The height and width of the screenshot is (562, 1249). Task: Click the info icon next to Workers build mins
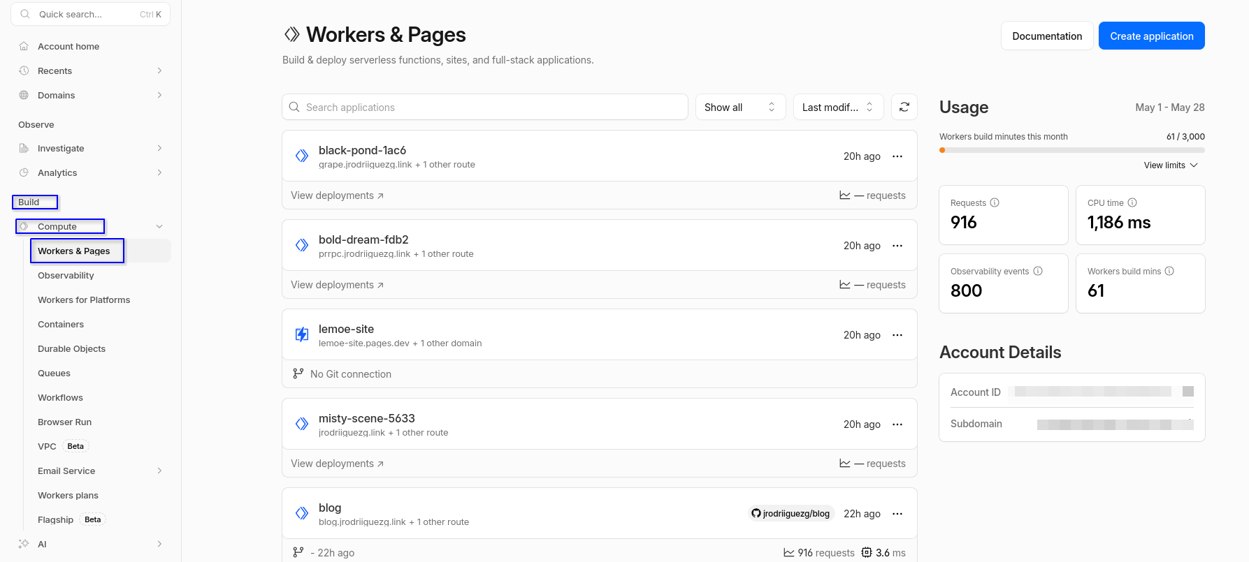(1169, 271)
